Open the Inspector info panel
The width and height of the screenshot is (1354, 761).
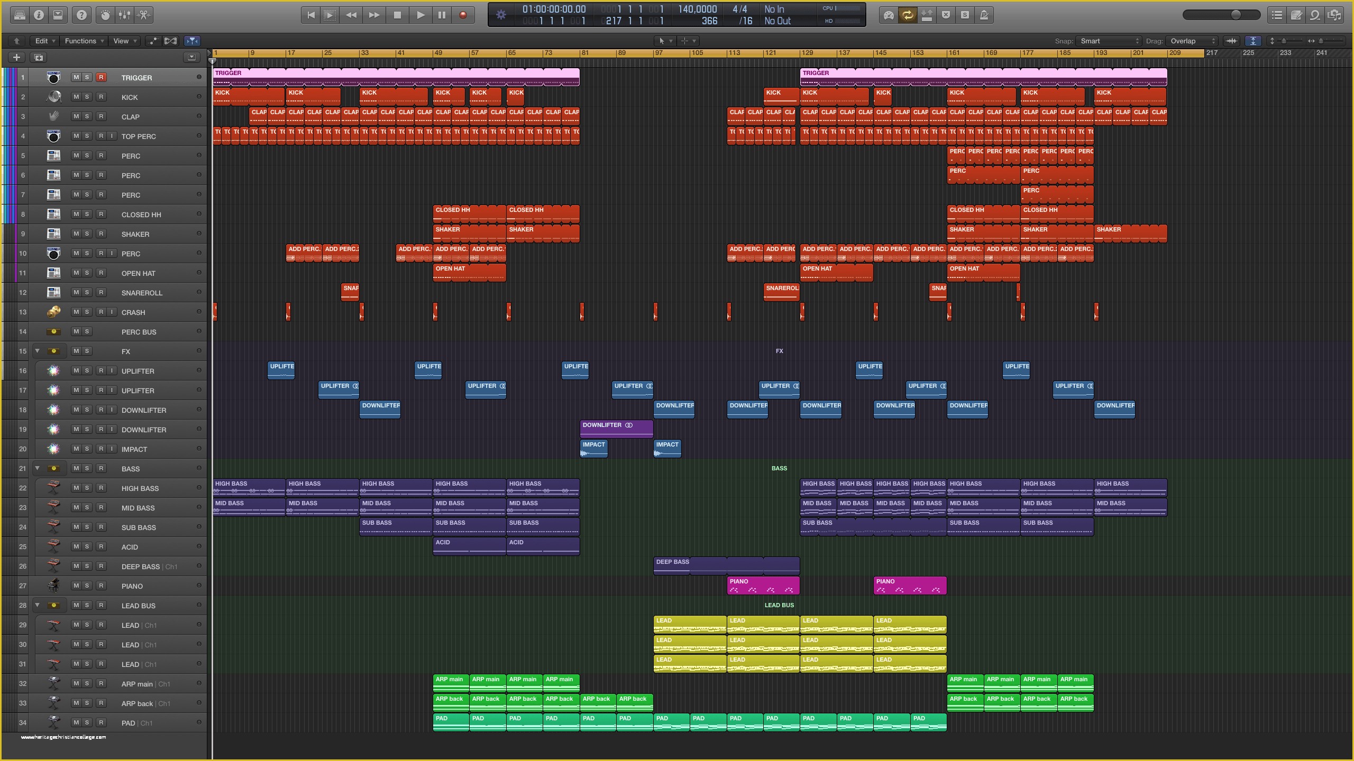coord(39,15)
